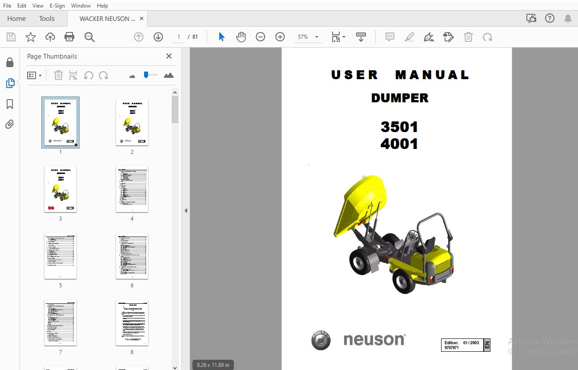The image size is (578, 370).
Task: Open the sign document pen tool
Action: click(429, 37)
